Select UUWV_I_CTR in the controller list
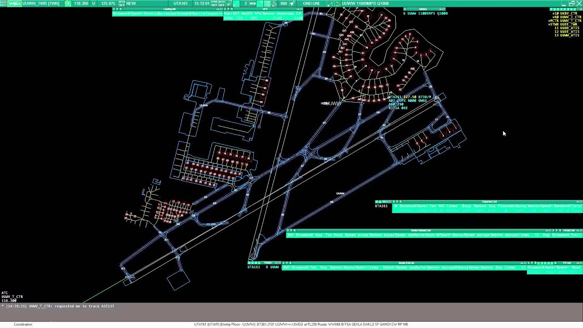 click(567, 17)
